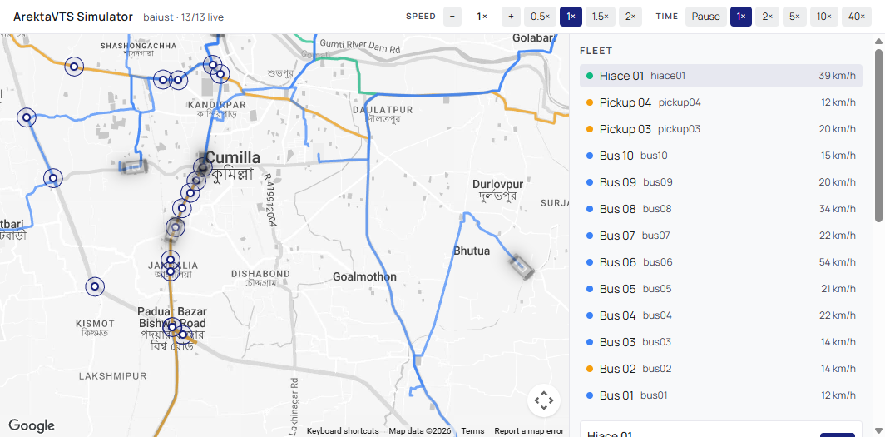This screenshot has width=885, height=437.
Task: Select the stop marker nearest Kismot label
Action: 95,286
